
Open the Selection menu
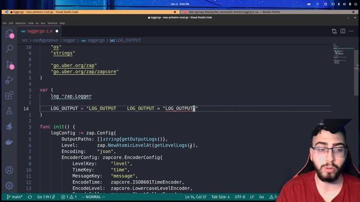[x=21, y=23]
